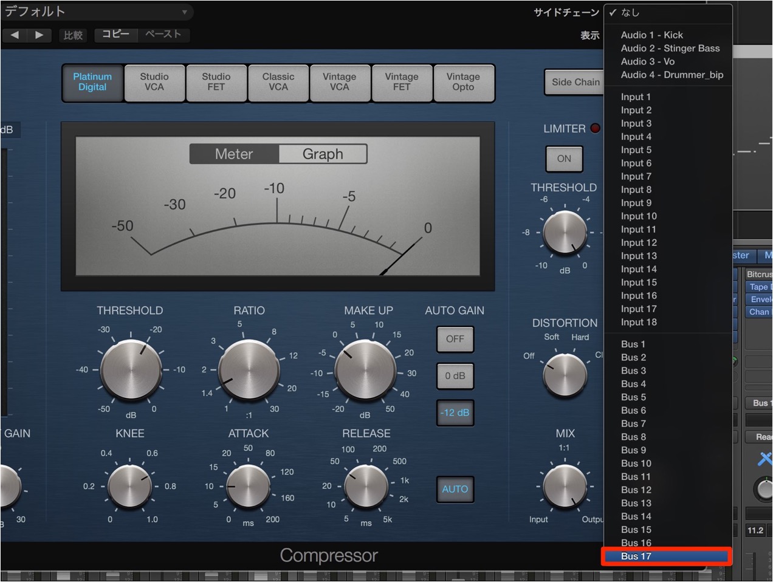The image size is (773, 582).
Task: Click the -12 dB auto gain option
Action: click(x=455, y=413)
